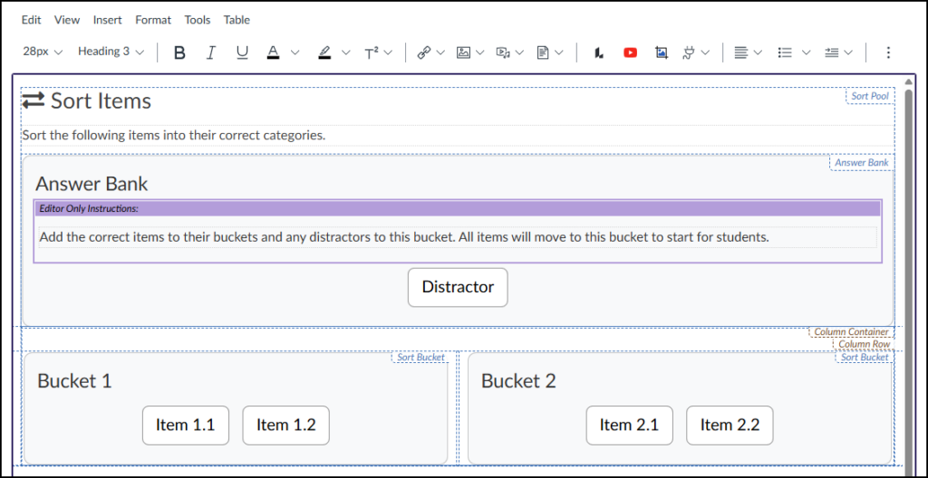Click the insert link icon
This screenshot has height=478, width=928.
(423, 53)
